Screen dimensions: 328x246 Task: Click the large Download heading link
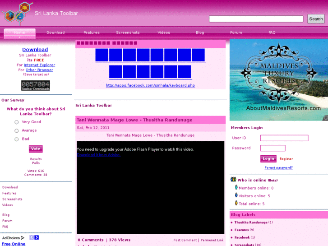[x=35, y=50]
